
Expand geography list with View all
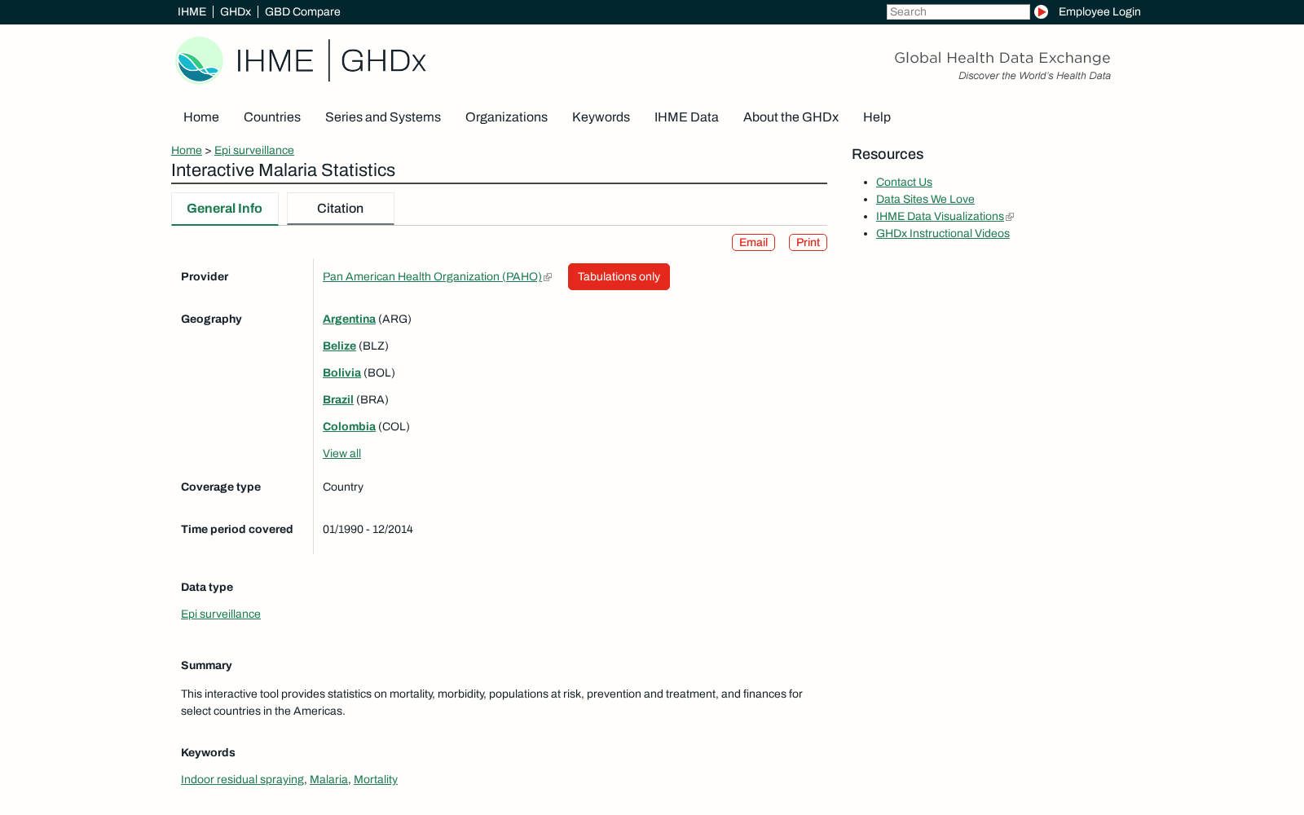(341, 454)
